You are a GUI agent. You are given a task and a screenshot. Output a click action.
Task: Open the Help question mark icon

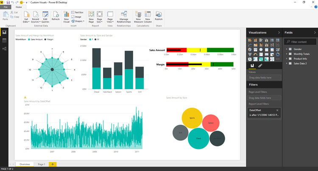point(316,7)
